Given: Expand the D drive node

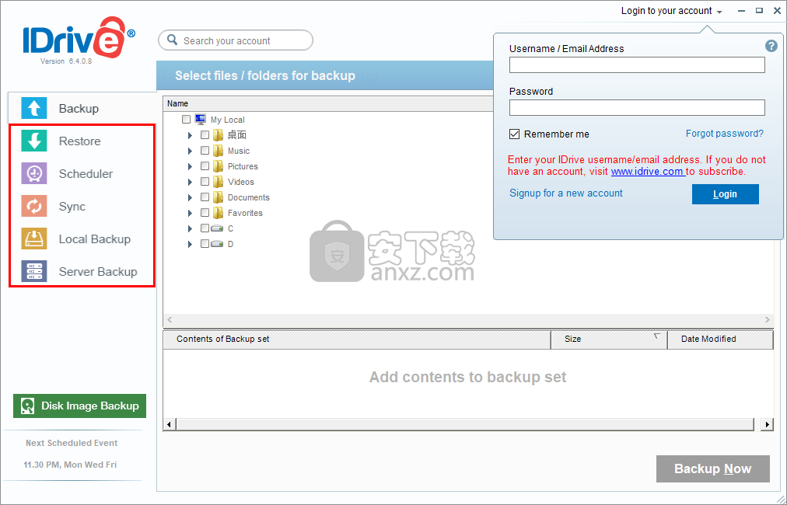Looking at the screenshot, I should tap(191, 244).
